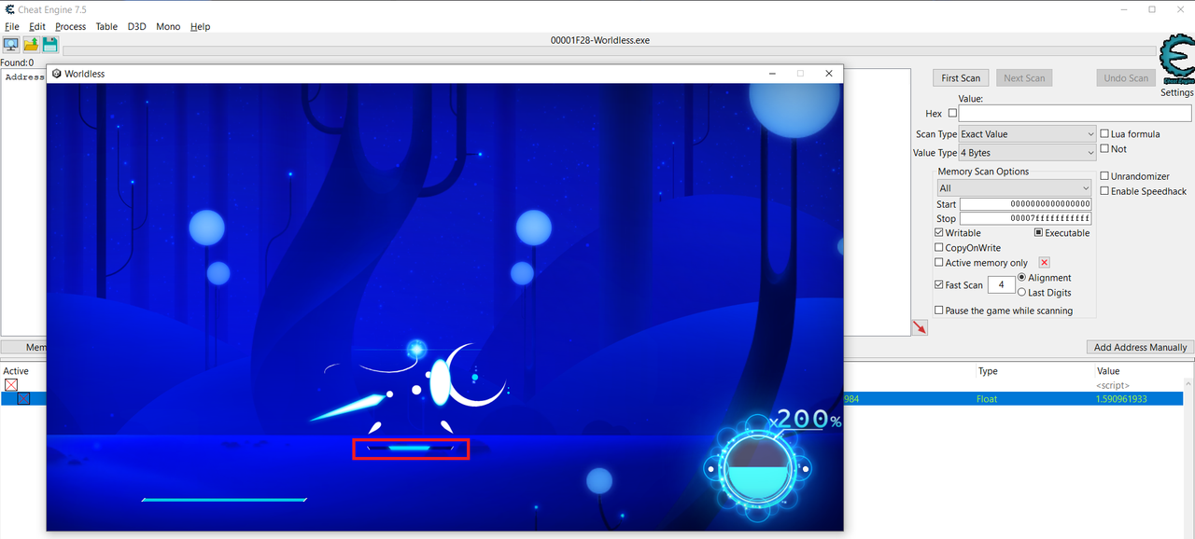Click the address list vertical scrollbar

point(1188,456)
